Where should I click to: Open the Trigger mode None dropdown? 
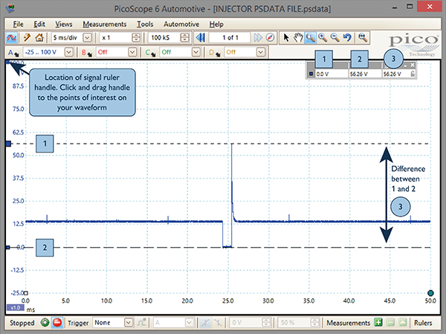click(x=129, y=323)
